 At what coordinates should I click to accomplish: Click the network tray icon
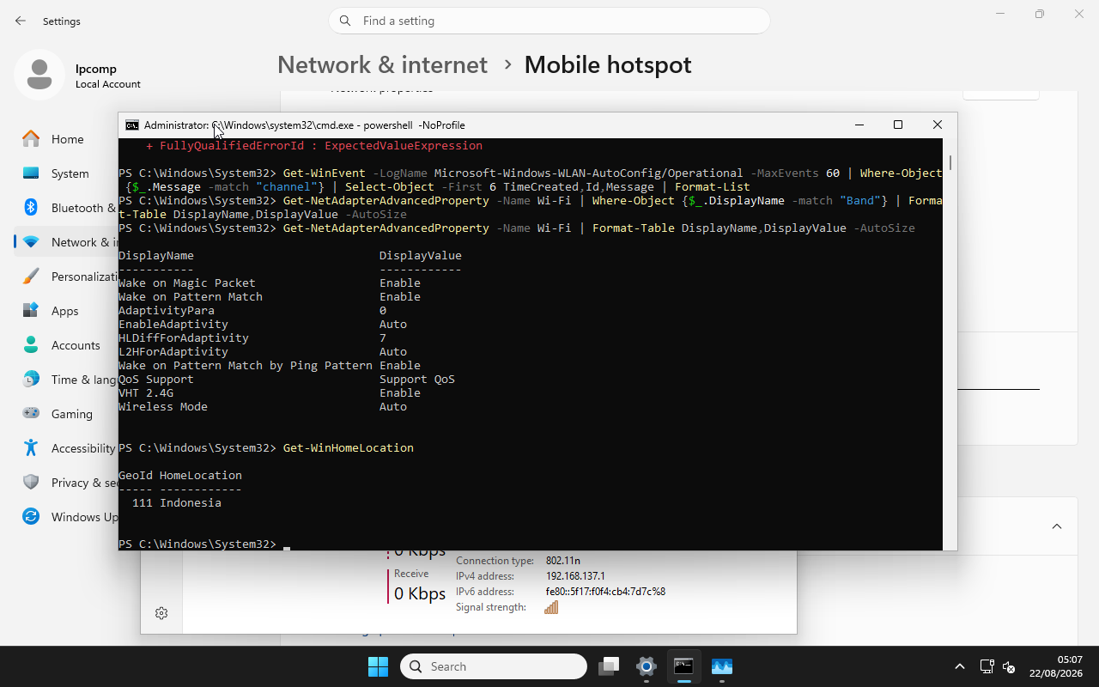coord(987,666)
